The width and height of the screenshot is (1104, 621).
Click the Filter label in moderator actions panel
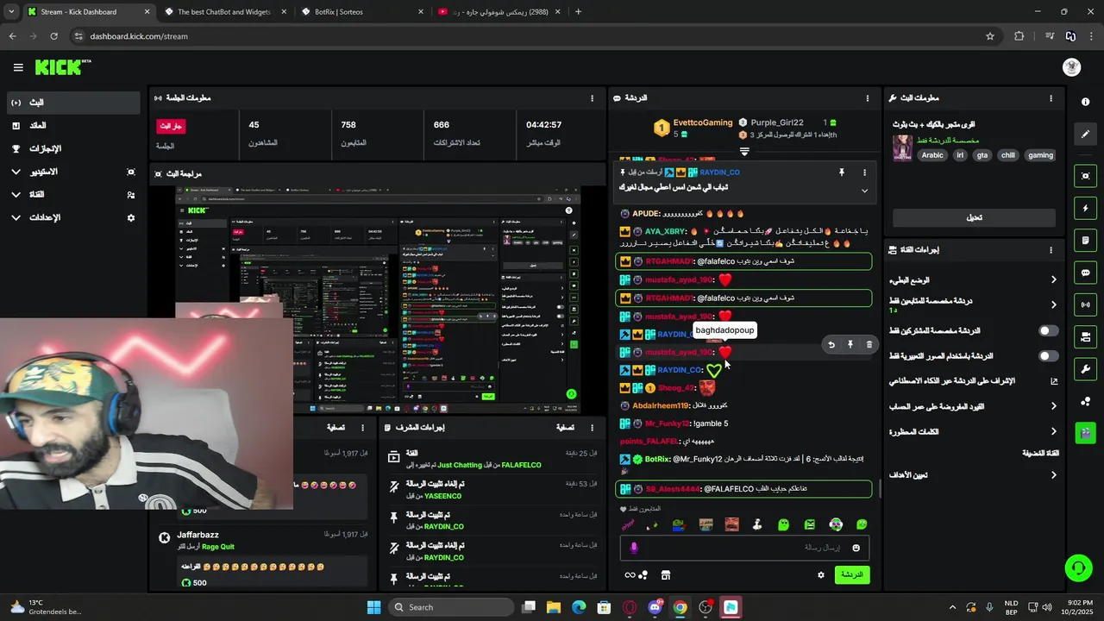565,428
